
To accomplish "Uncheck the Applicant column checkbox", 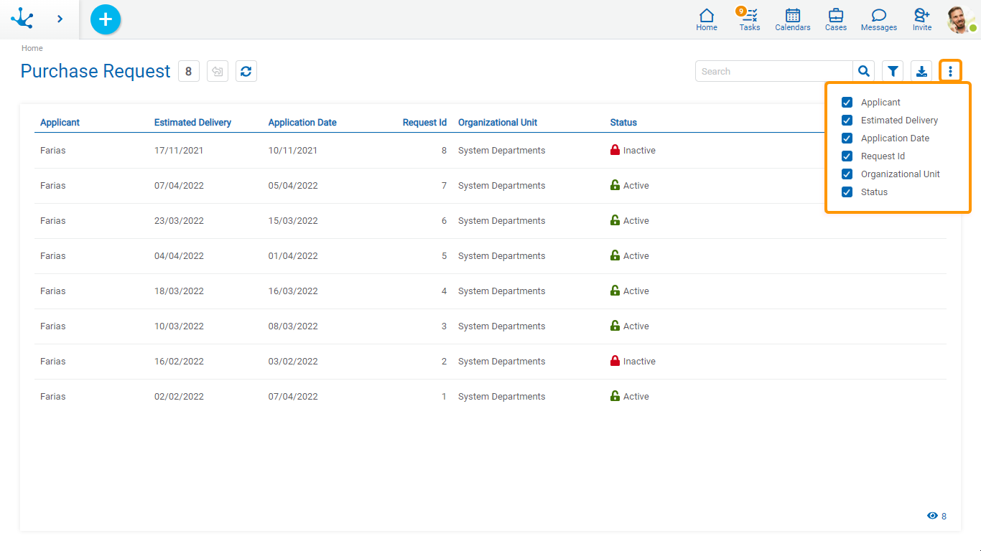I will 847,103.
